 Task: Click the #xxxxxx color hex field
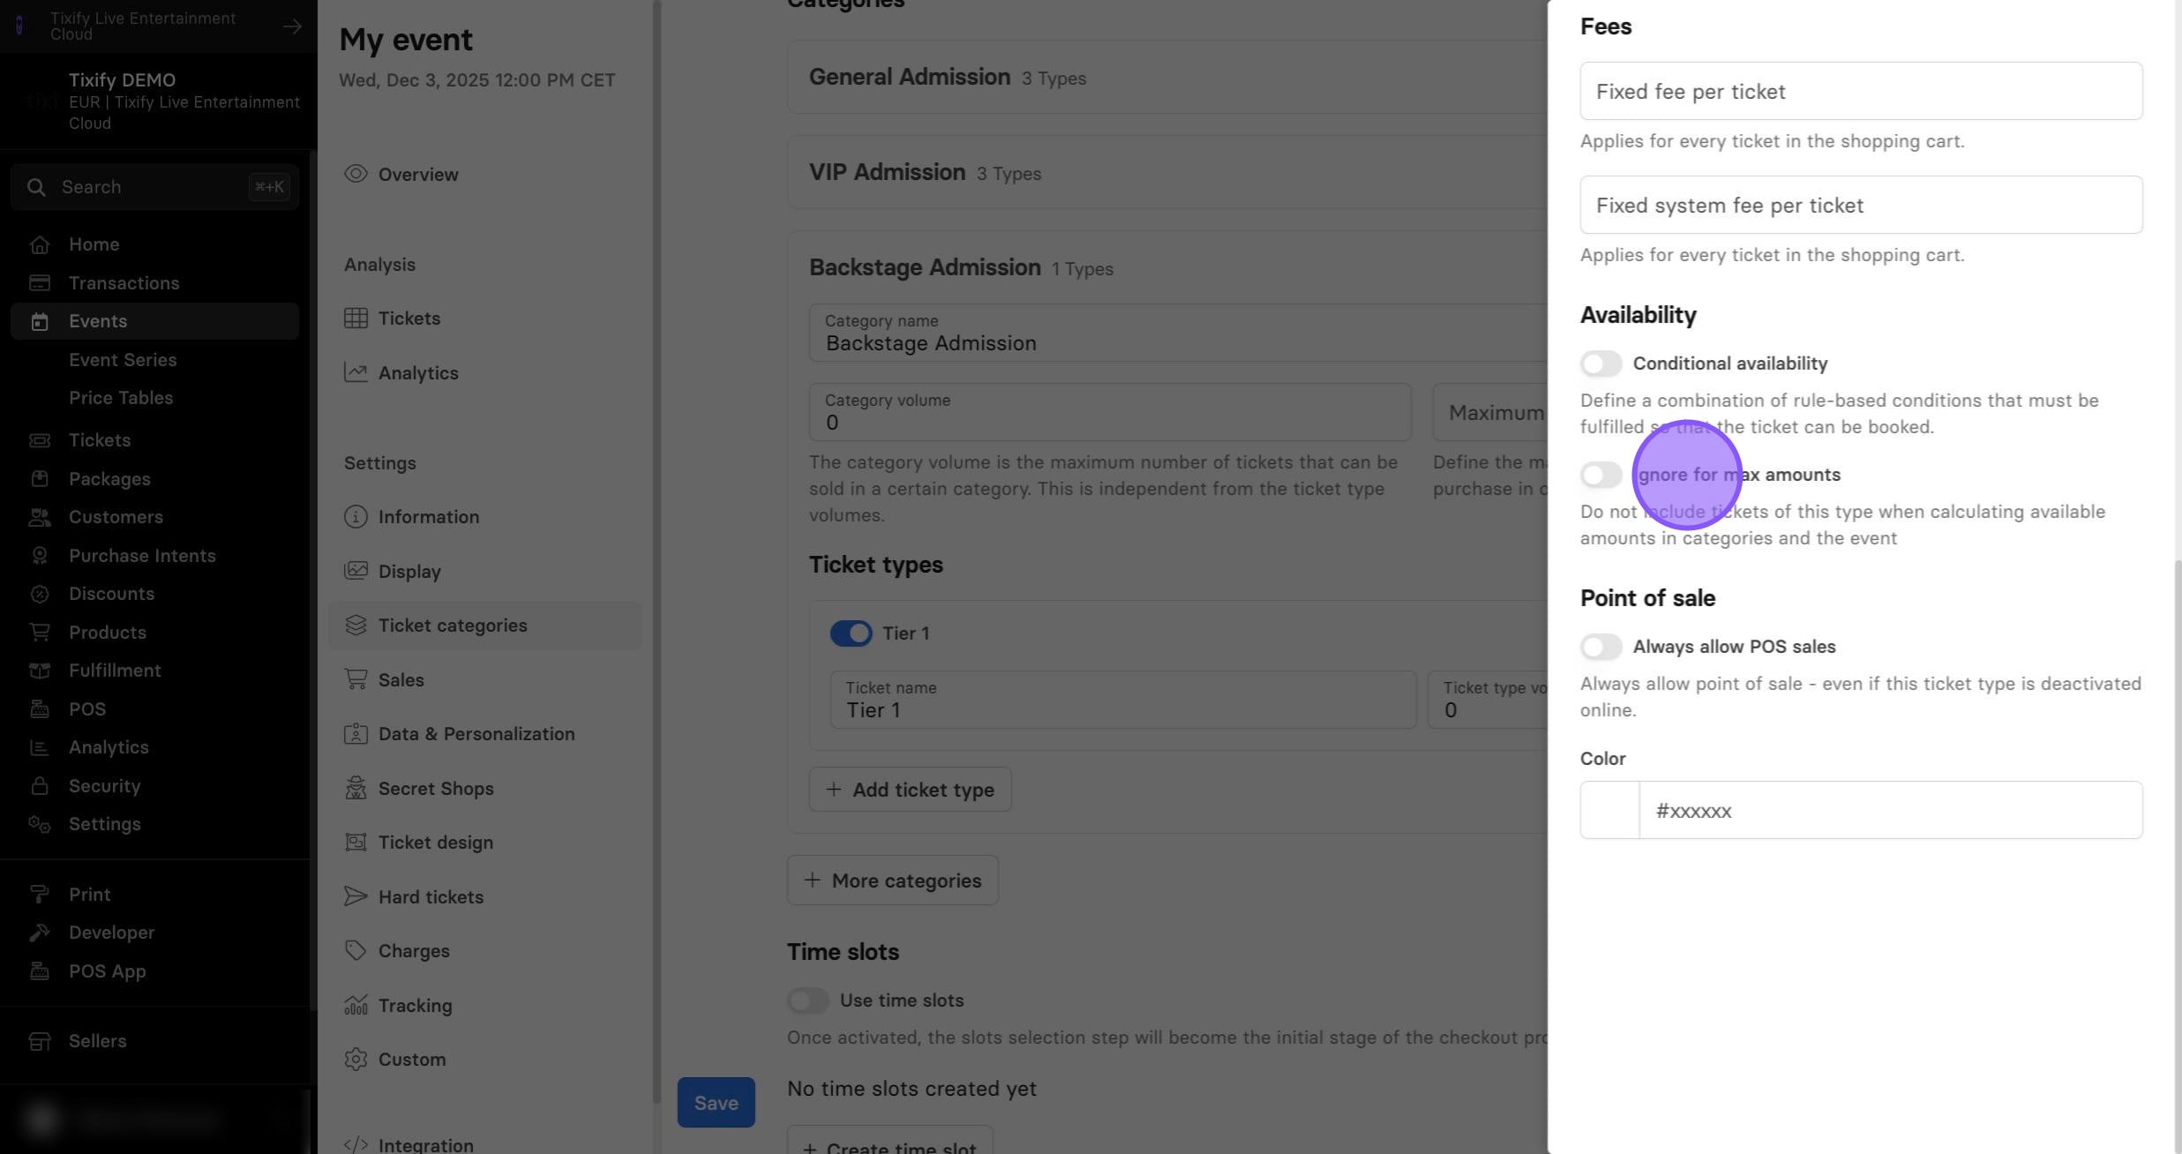[x=1890, y=810]
